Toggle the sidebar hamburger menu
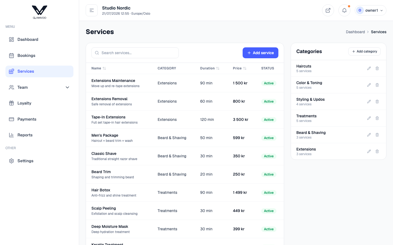The width and height of the screenshot is (393, 245). pos(92,10)
